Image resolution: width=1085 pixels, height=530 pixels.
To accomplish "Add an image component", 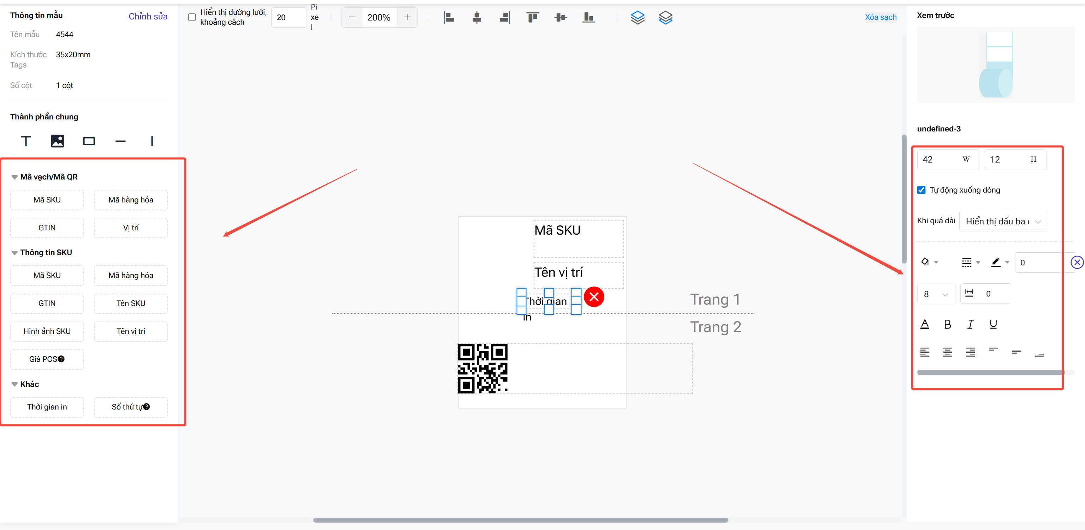I will [x=57, y=141].
